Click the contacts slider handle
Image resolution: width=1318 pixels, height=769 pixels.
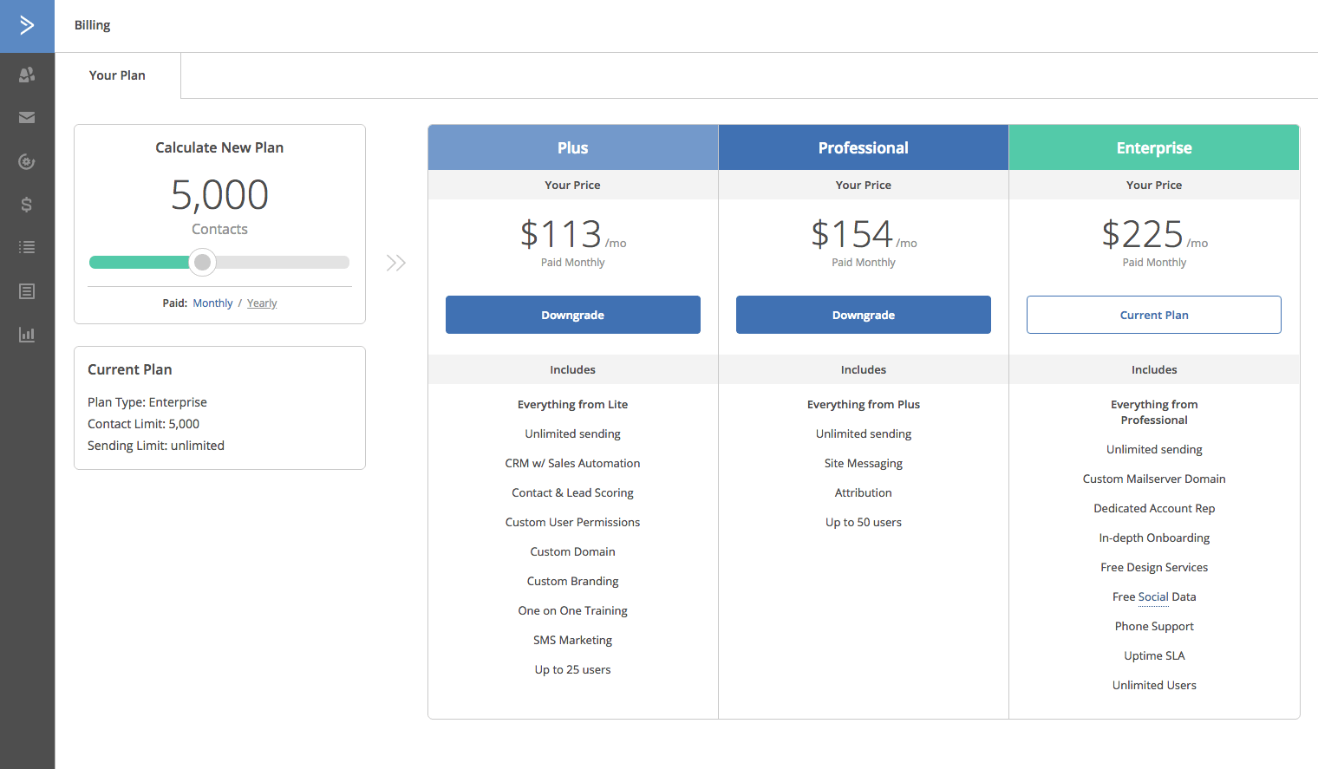pos(202,263)
